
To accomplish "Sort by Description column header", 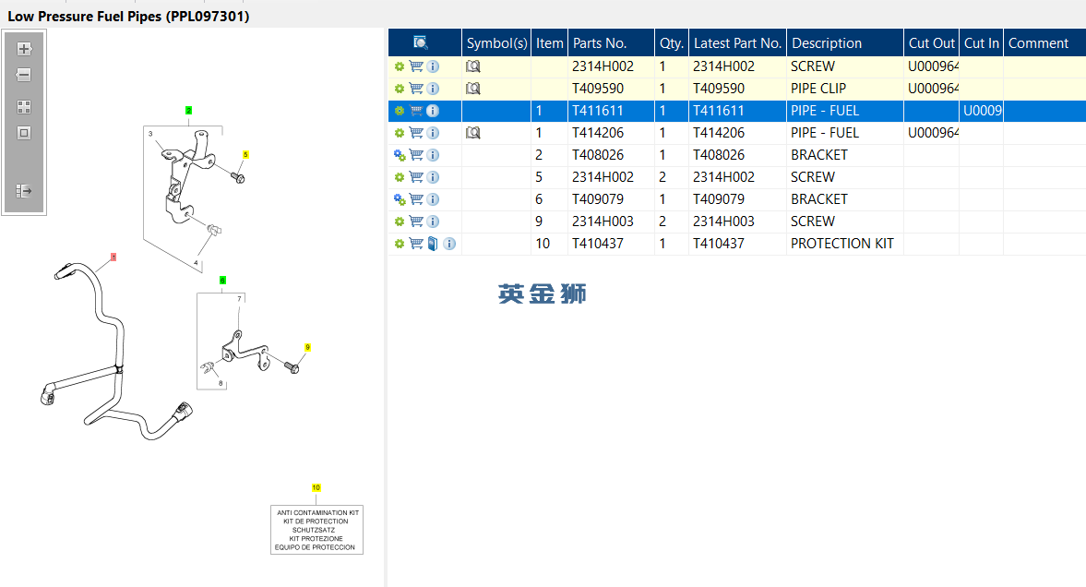I will point(845,43).
